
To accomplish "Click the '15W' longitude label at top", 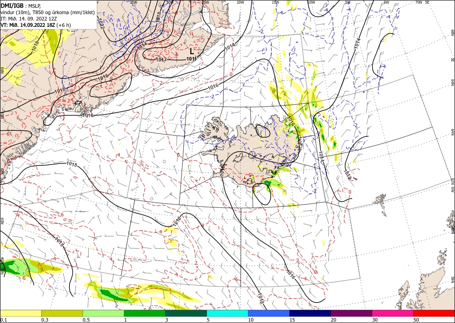I will 275,2.
